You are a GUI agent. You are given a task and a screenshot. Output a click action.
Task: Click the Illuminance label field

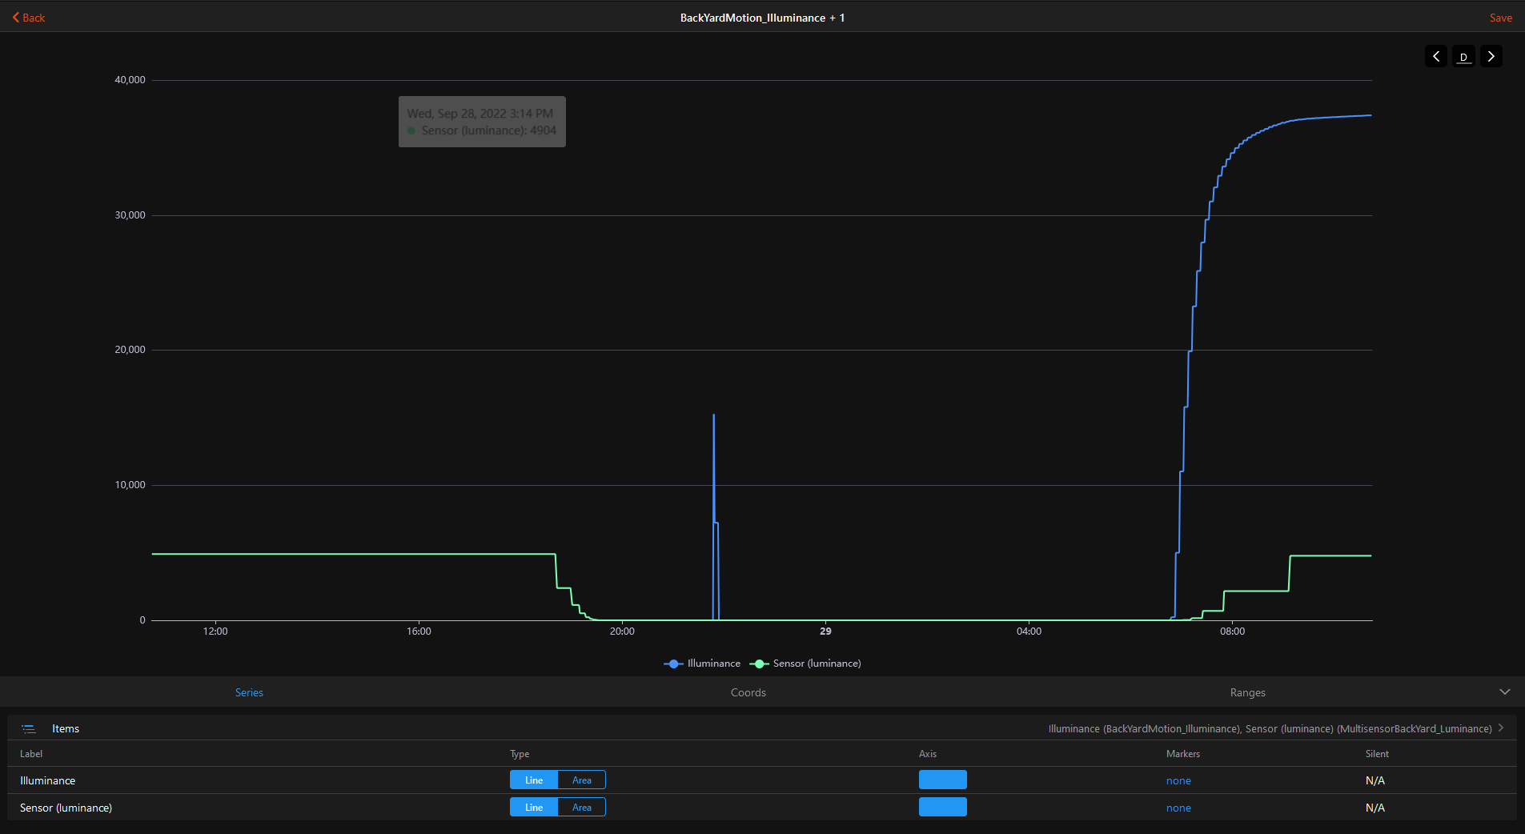coord(48,780)
